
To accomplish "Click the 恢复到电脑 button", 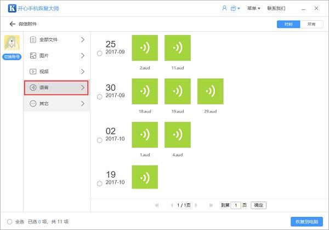I will [307, 222].
